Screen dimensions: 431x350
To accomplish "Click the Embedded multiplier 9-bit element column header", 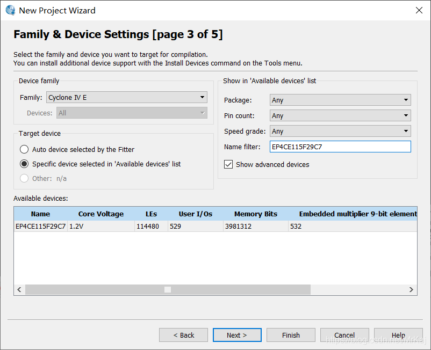I will pyautogui.click(x=353, y=214).
